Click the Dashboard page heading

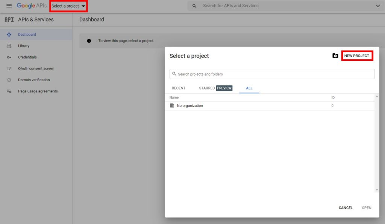coord(92,20)
